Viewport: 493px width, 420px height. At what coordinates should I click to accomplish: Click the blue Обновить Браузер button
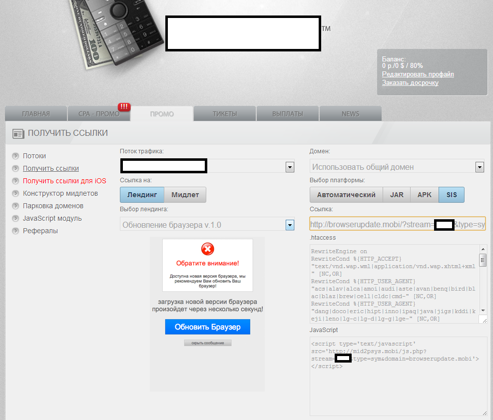207,327
